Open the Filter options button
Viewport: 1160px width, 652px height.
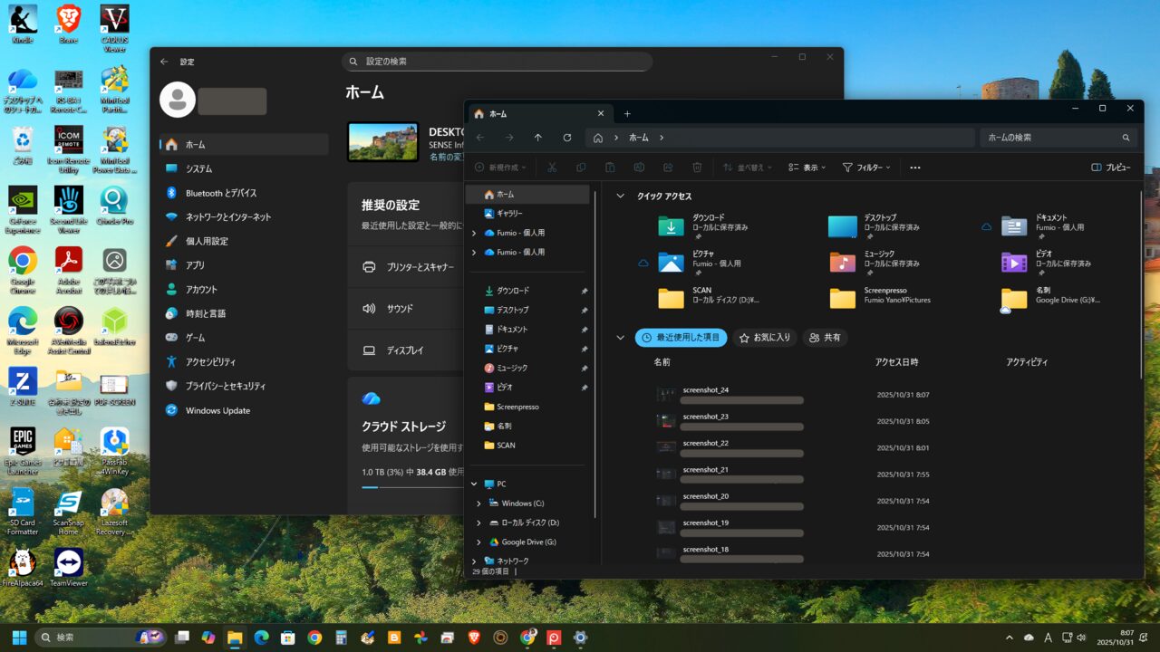(866, 168)
